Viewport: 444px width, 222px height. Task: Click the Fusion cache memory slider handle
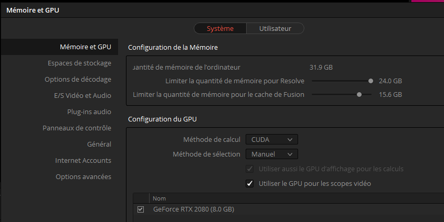(x=359, y=95)
